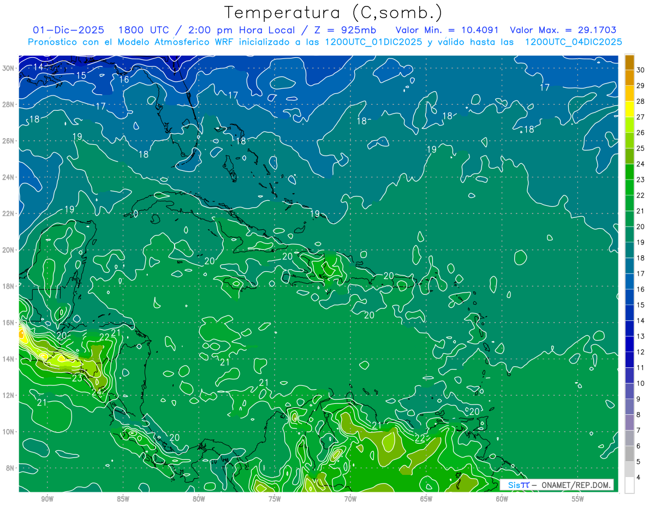Pick the yellow segment between 27 and 28
This screenshot has height=506, width=655.
click(629, 109)
